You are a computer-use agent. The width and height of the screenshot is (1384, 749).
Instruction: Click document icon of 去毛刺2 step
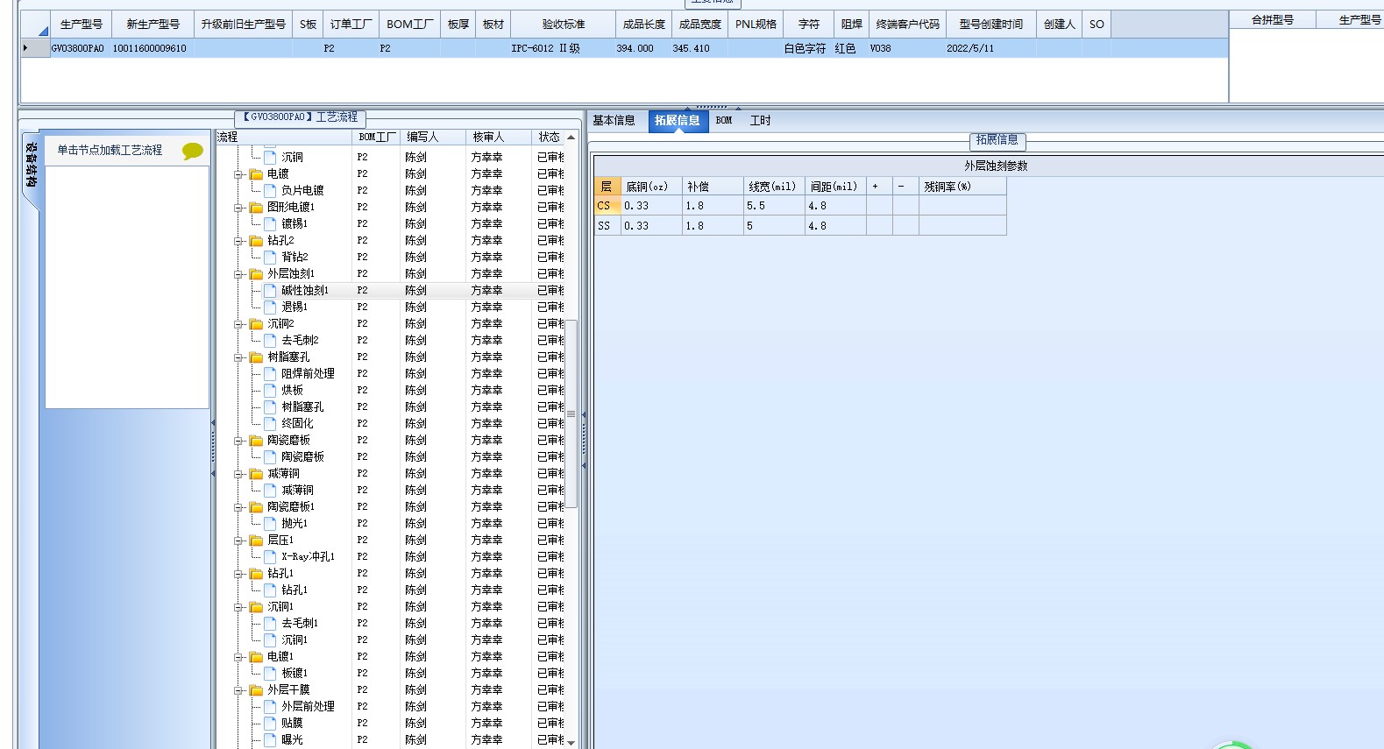point(270,340)
